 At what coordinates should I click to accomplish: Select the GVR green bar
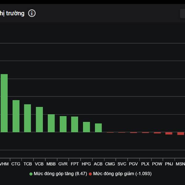click(63, 124)
